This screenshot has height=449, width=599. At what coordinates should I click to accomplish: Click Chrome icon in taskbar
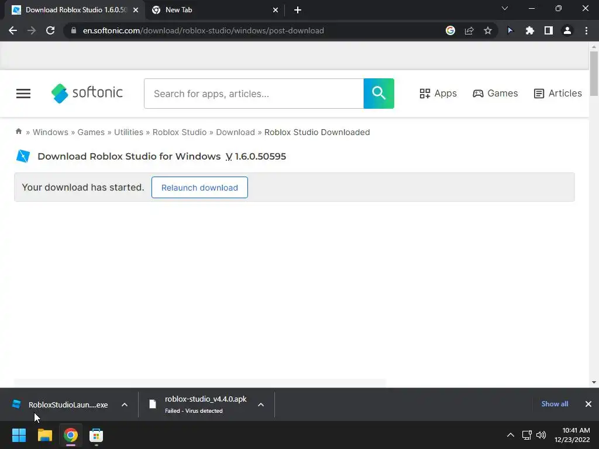71,435
